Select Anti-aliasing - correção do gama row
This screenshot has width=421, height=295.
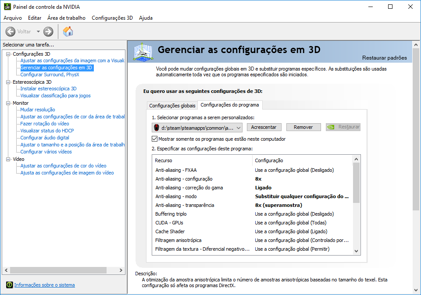[x=253, y=188]
